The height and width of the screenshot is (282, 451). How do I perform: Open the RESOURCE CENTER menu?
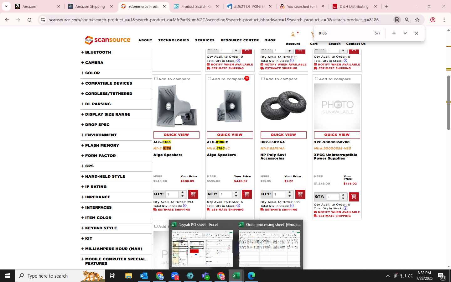(240, 40)
